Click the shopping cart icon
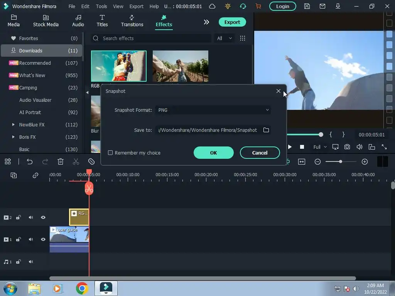Image resolution: width=395 pixels, height=296 pixels. (x=258, y=6)
